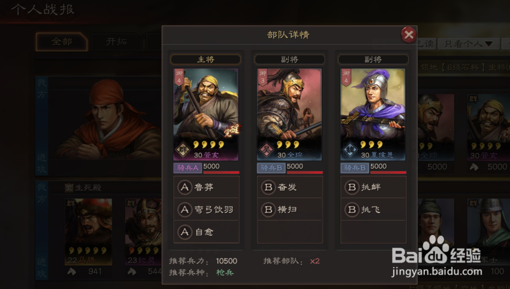Viewport: 510px width, 289px height.
Task: Click the 骑兵A troop type badge
Action: click(x=188, y=168)
